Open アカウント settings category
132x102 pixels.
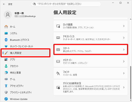coord(26,66)
